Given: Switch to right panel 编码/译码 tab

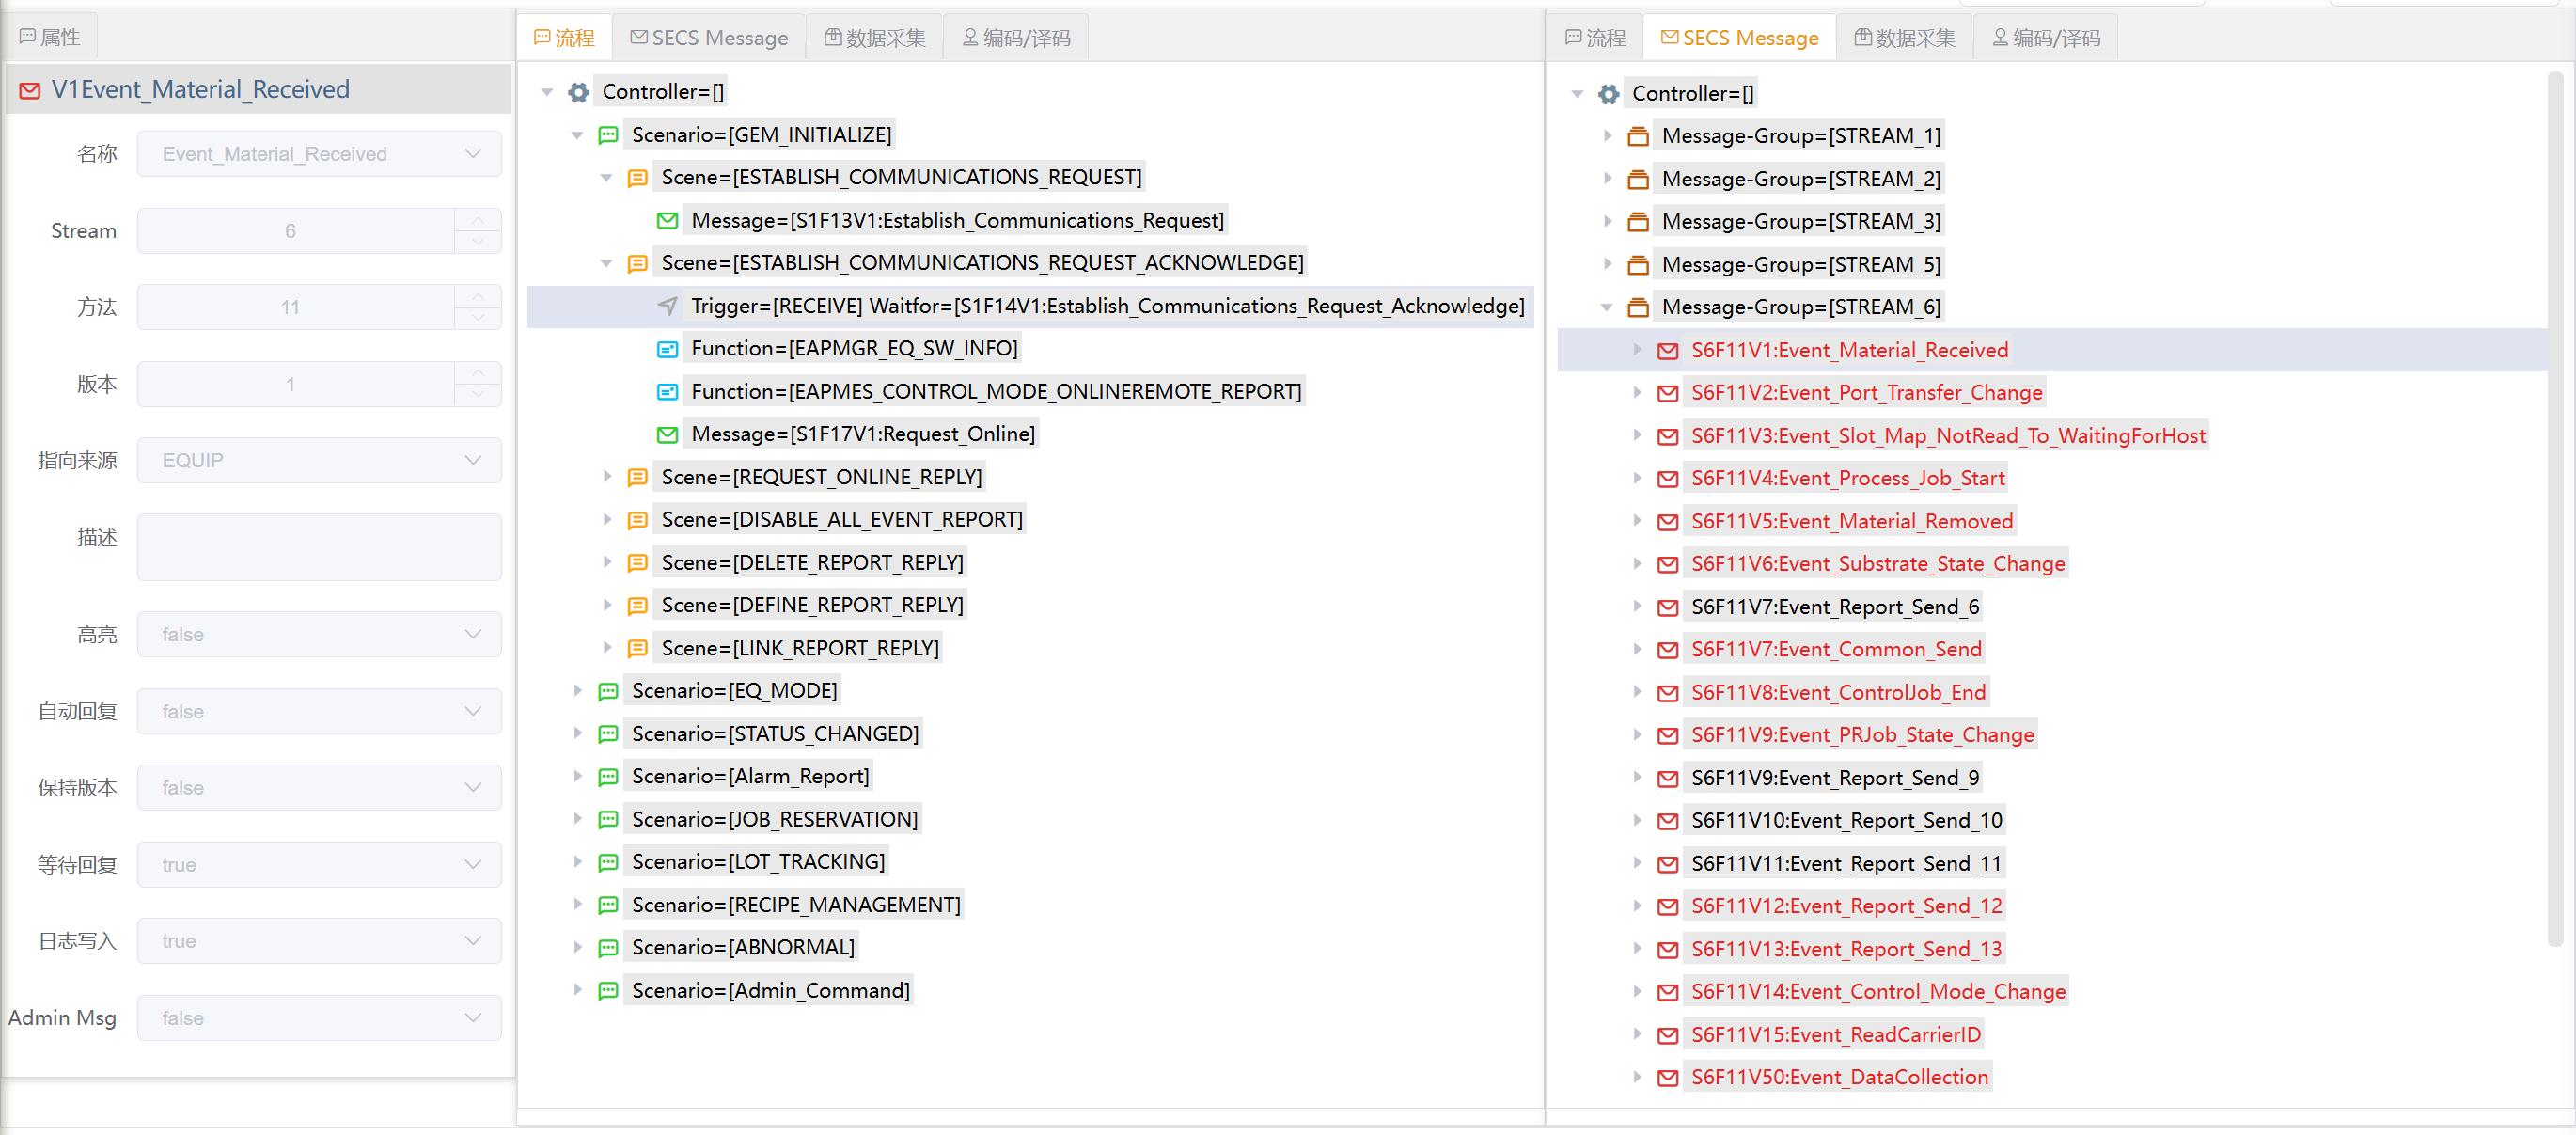Looking at the screenshot, I should pos(2046,38).
